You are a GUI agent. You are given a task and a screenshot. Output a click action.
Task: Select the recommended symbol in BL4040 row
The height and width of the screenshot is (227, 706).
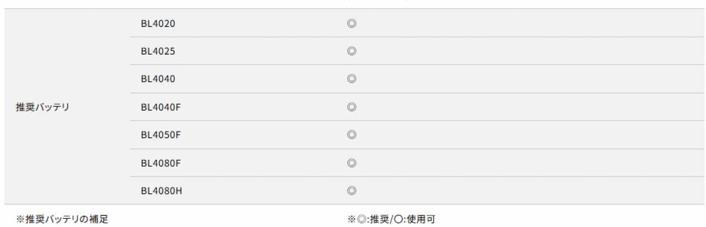pyautogui.click(x=351, y=79)
